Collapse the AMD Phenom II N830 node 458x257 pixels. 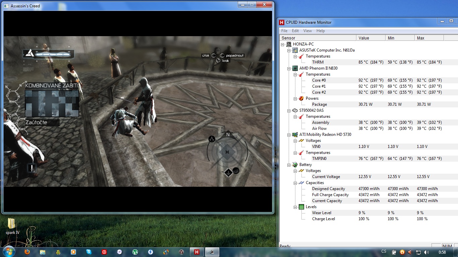click(x=289, y=68)
